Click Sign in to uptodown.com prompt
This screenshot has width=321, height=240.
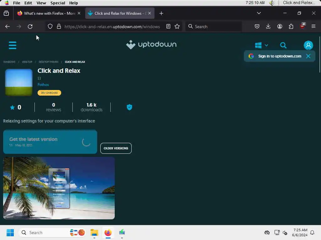[x=280, y=56]
